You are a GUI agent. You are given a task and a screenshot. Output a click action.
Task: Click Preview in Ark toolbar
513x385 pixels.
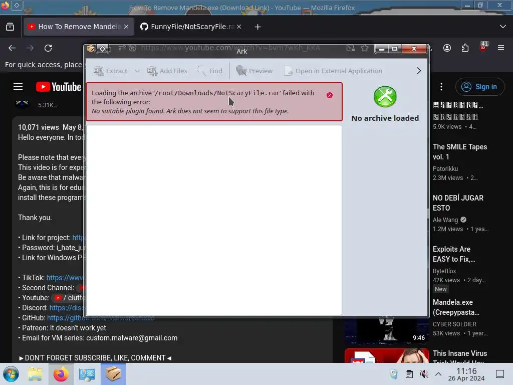tap(254, 71)
